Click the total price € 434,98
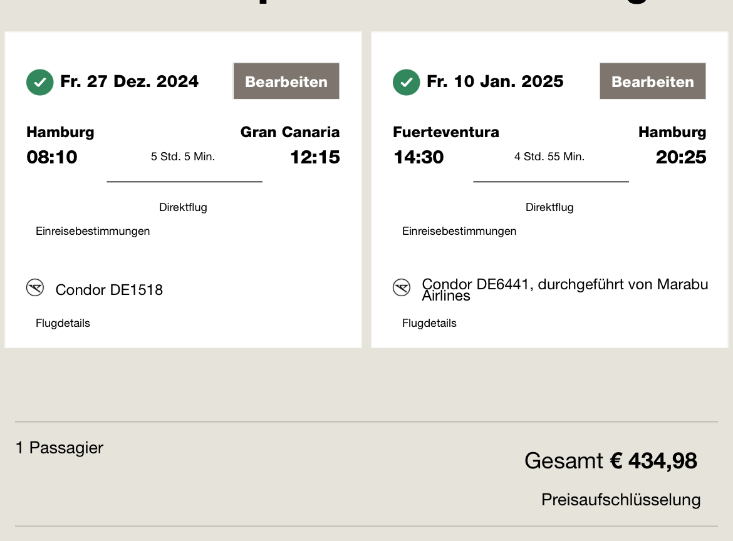Image resolution: width=733 pixels, height=541 pixels. pos(653,461)
